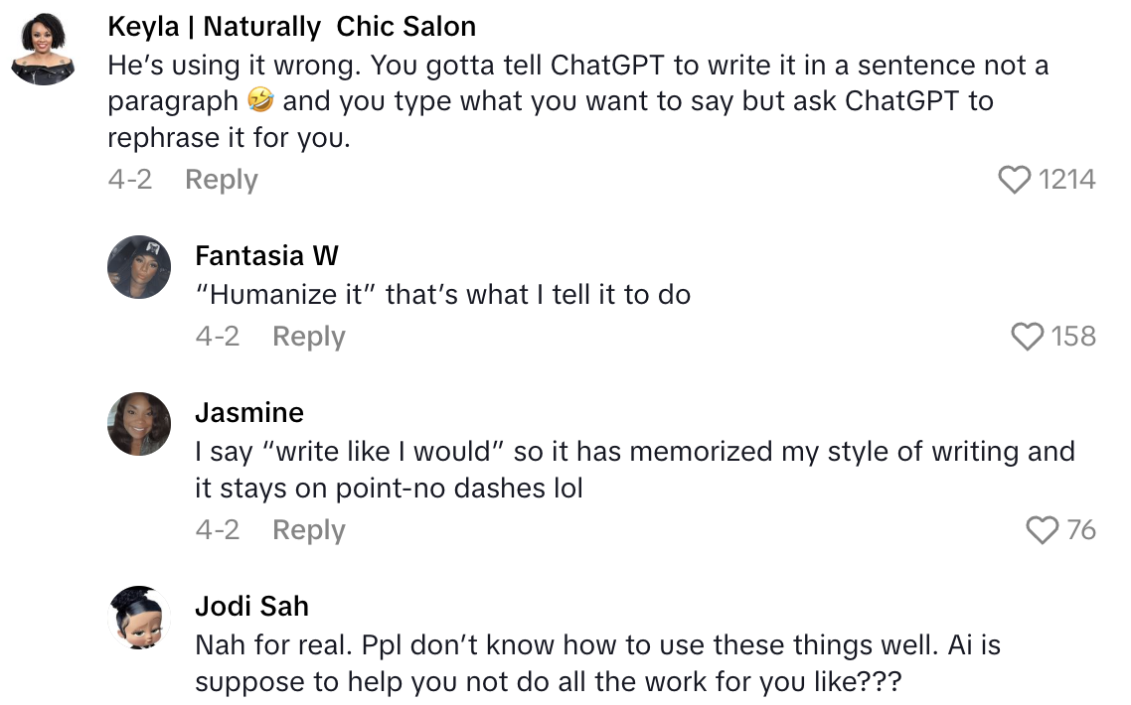
Task: Click the 1214 like count
Action: [x=1066, y=180]
